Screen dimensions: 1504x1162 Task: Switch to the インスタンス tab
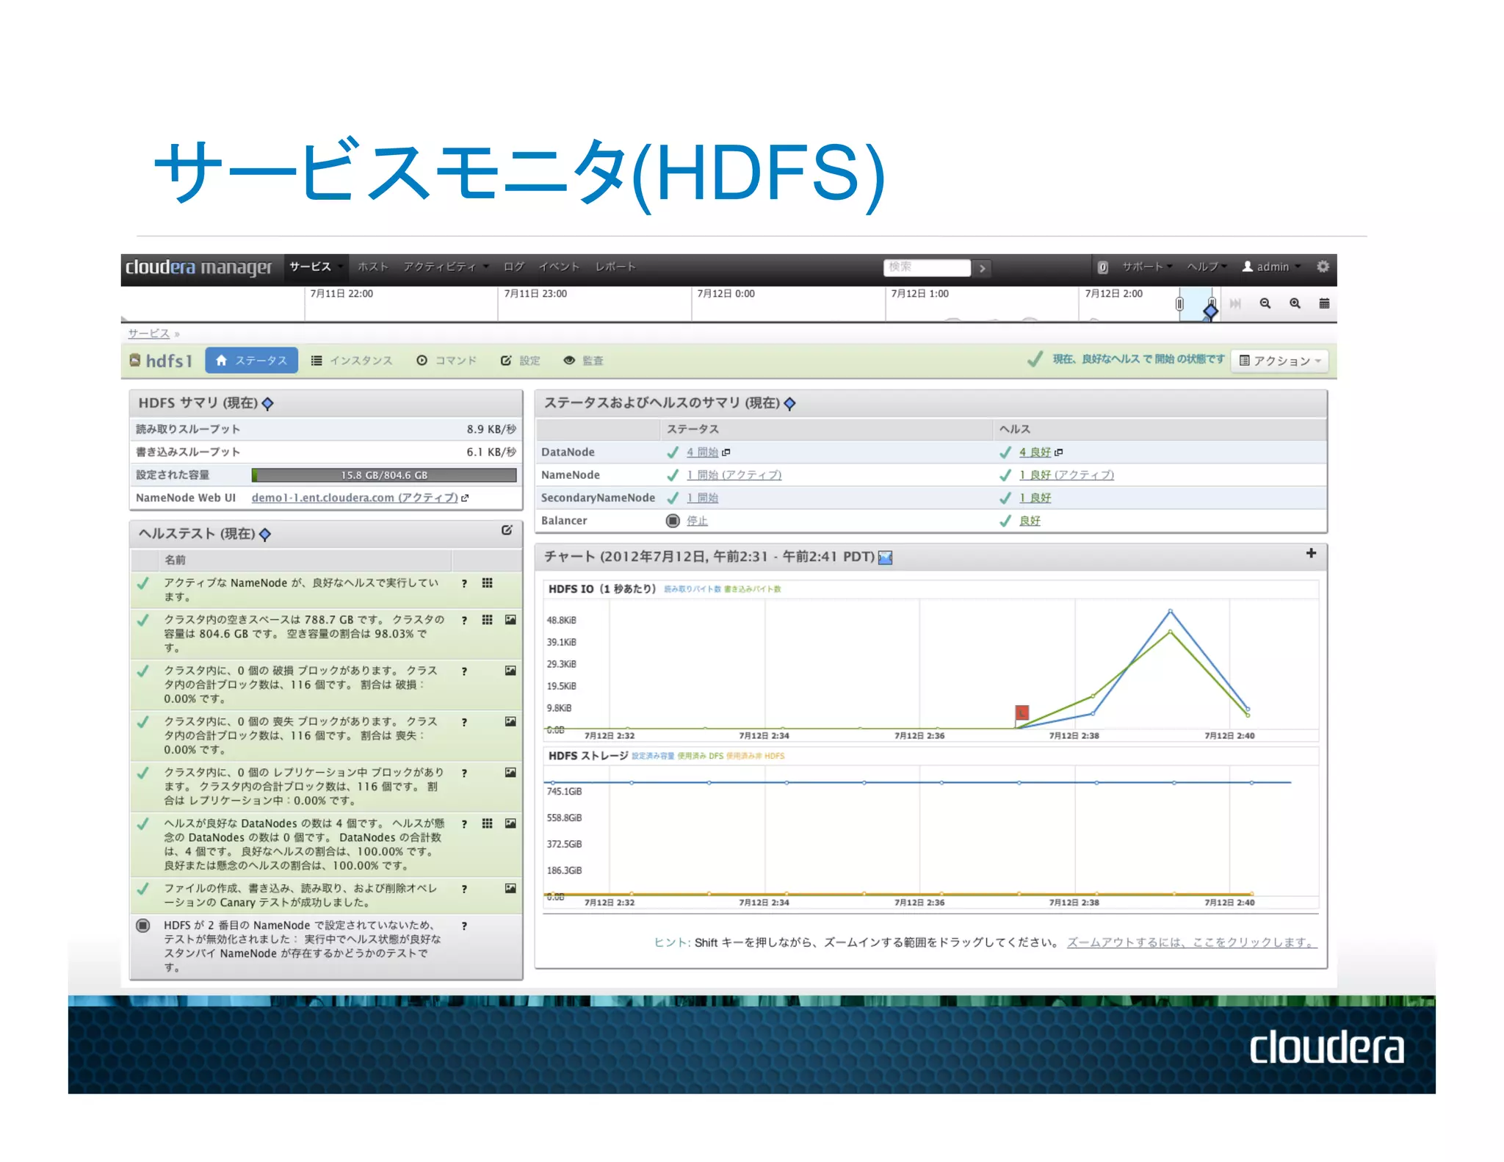tap(352, 361)
